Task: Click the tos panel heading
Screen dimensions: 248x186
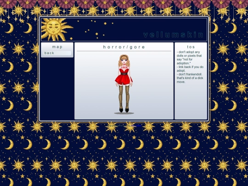Action: (191, 47)
